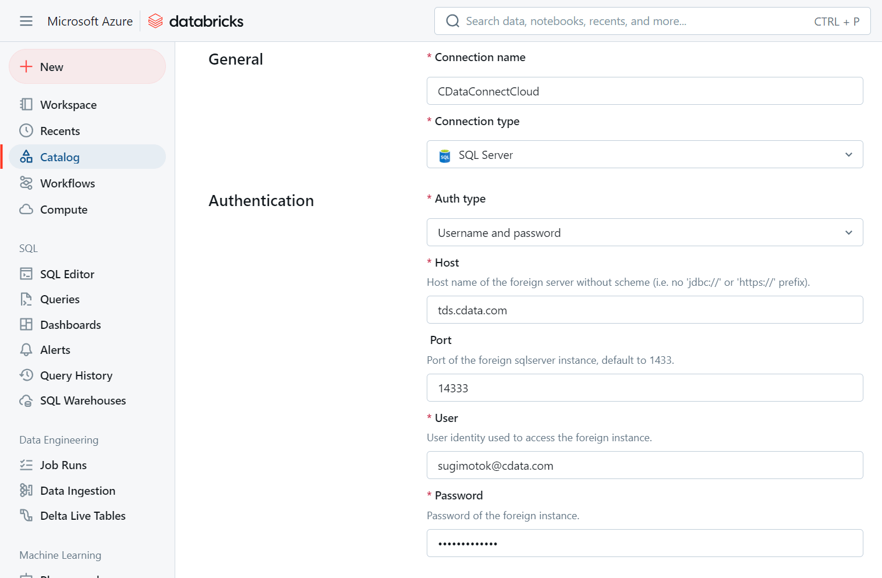This screenshot has height=578, width=882.
Task: Click the Workflows icon
Action: pos(26,183)
